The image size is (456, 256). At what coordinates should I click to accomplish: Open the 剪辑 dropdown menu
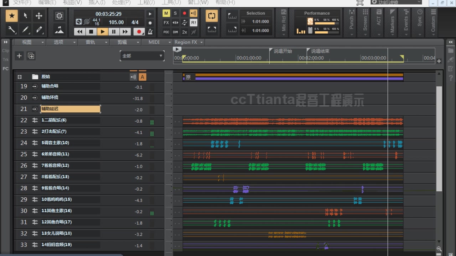coord(125,42)
